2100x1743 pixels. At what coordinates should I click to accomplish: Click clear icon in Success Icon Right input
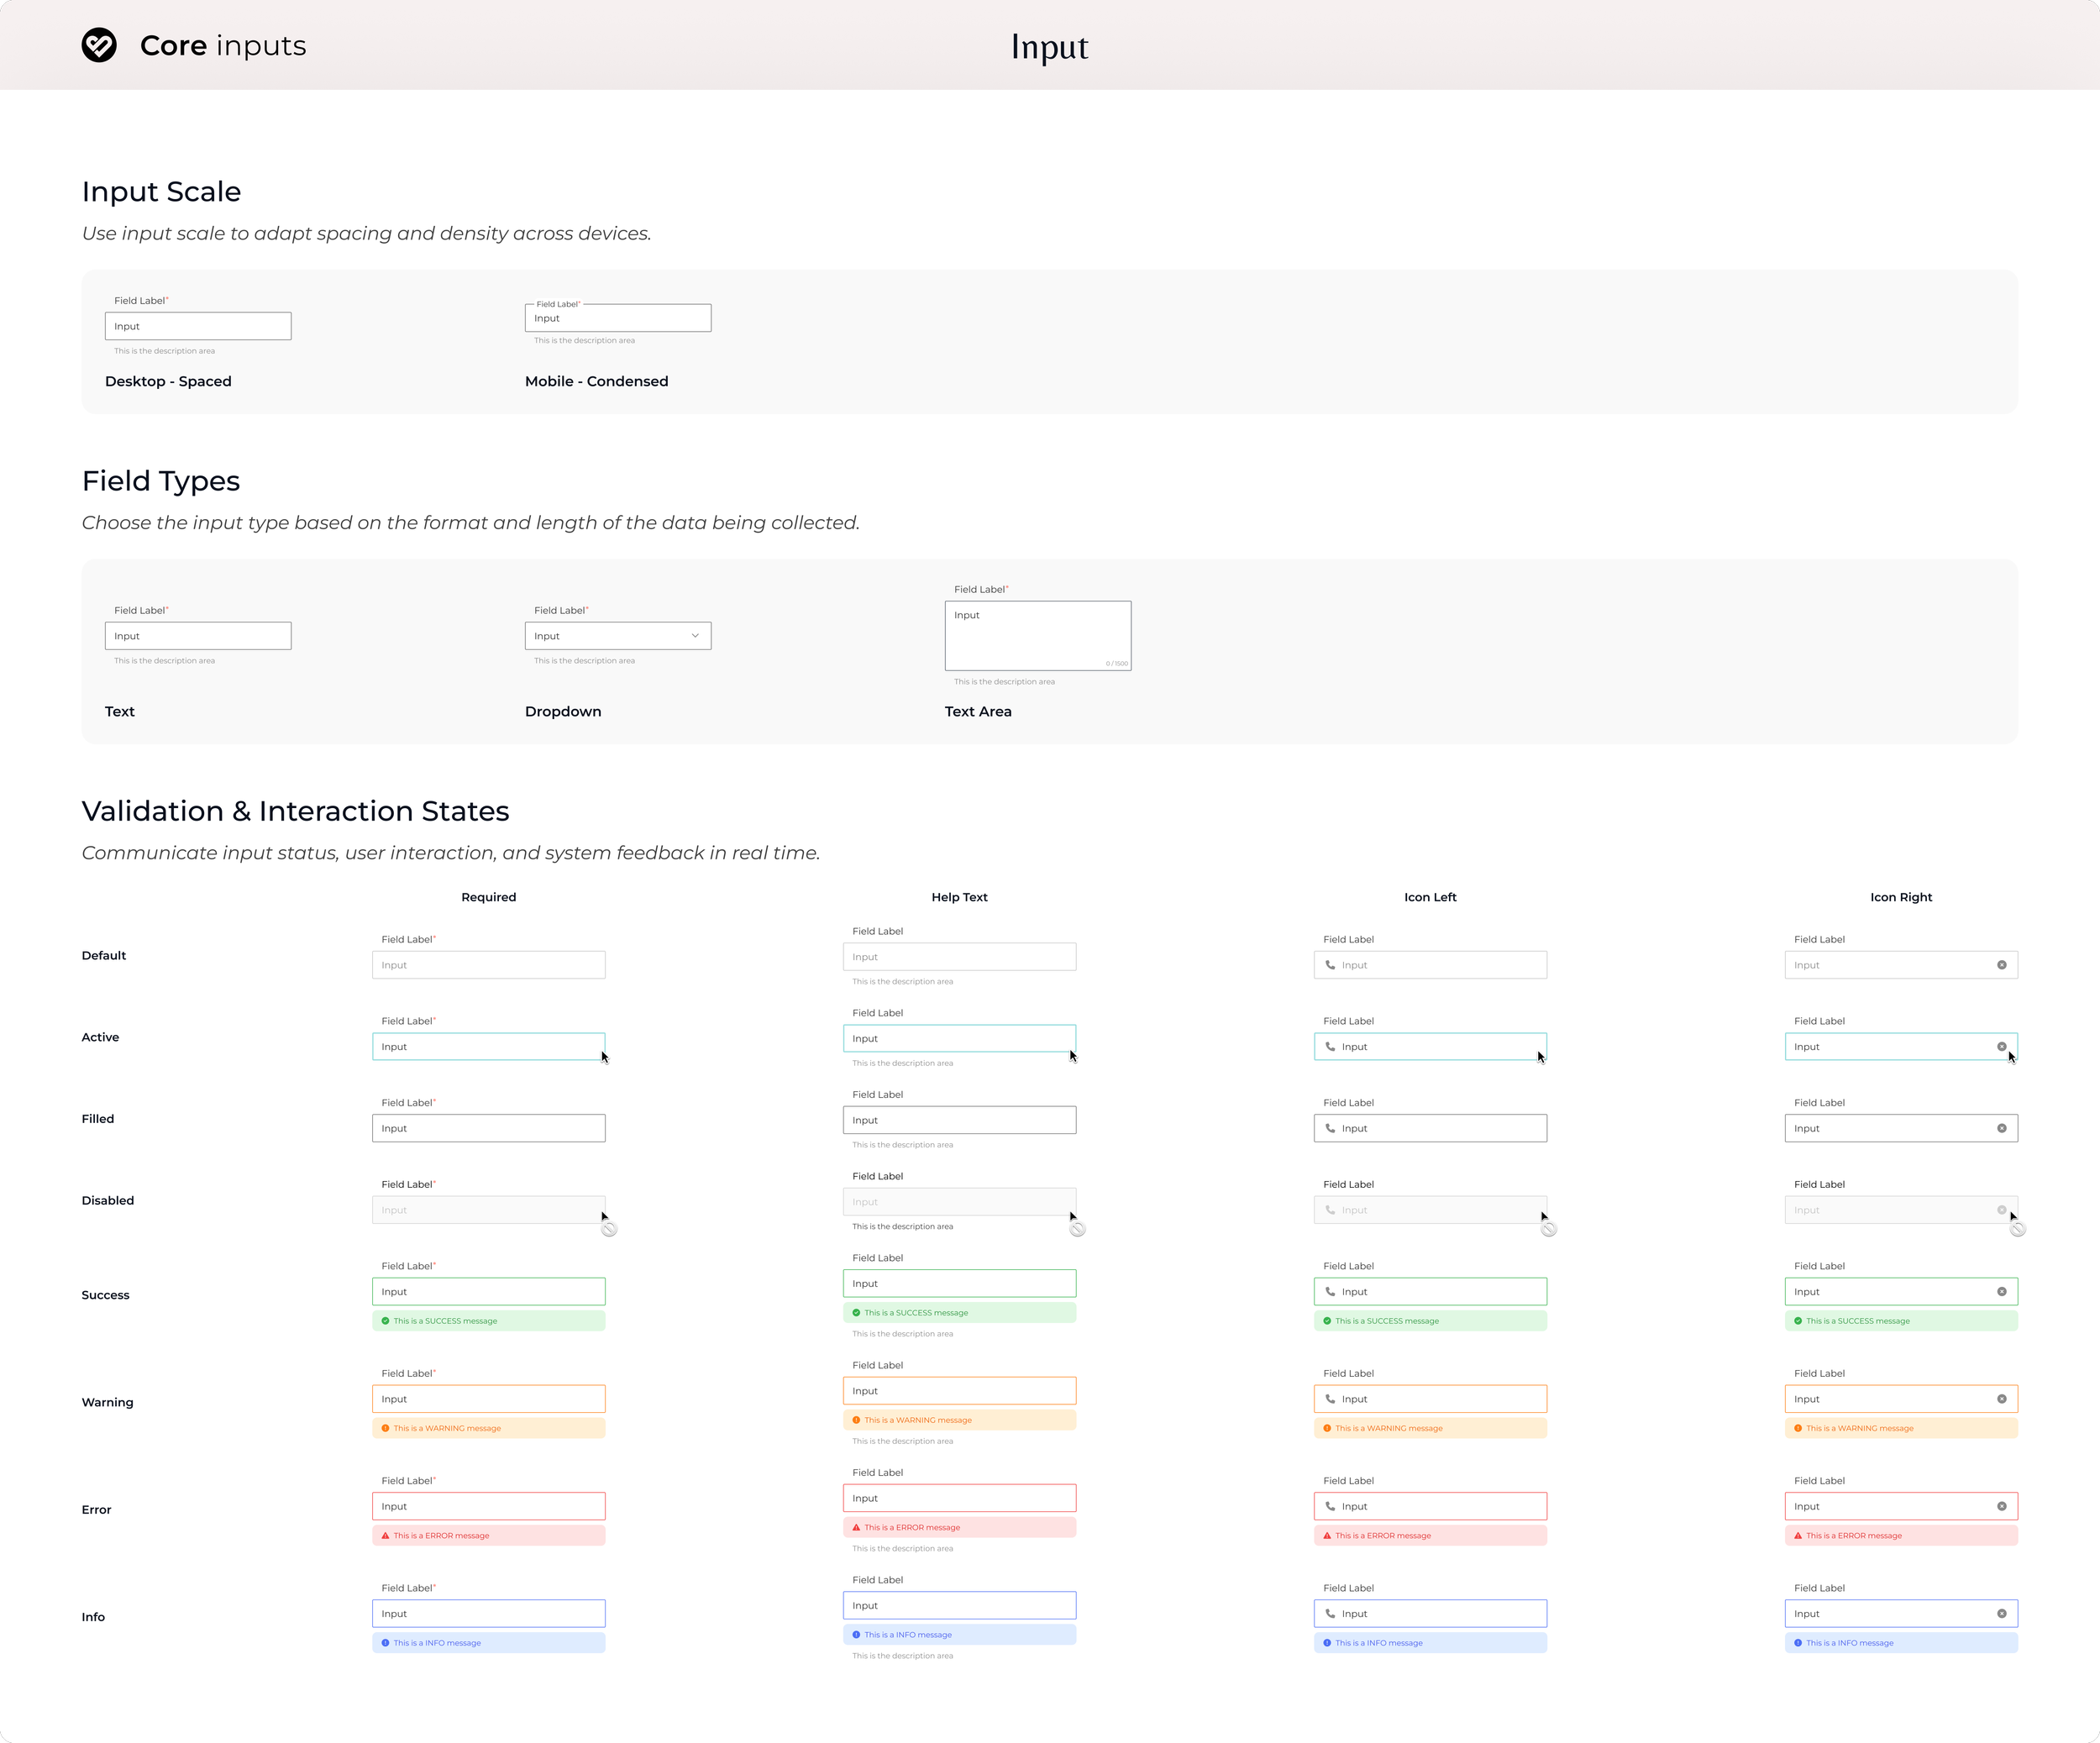[2001, 1291]
